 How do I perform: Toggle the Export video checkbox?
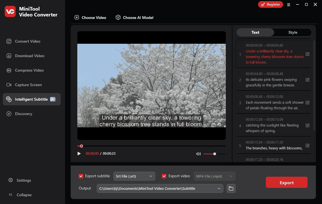[x=164, y=176]
